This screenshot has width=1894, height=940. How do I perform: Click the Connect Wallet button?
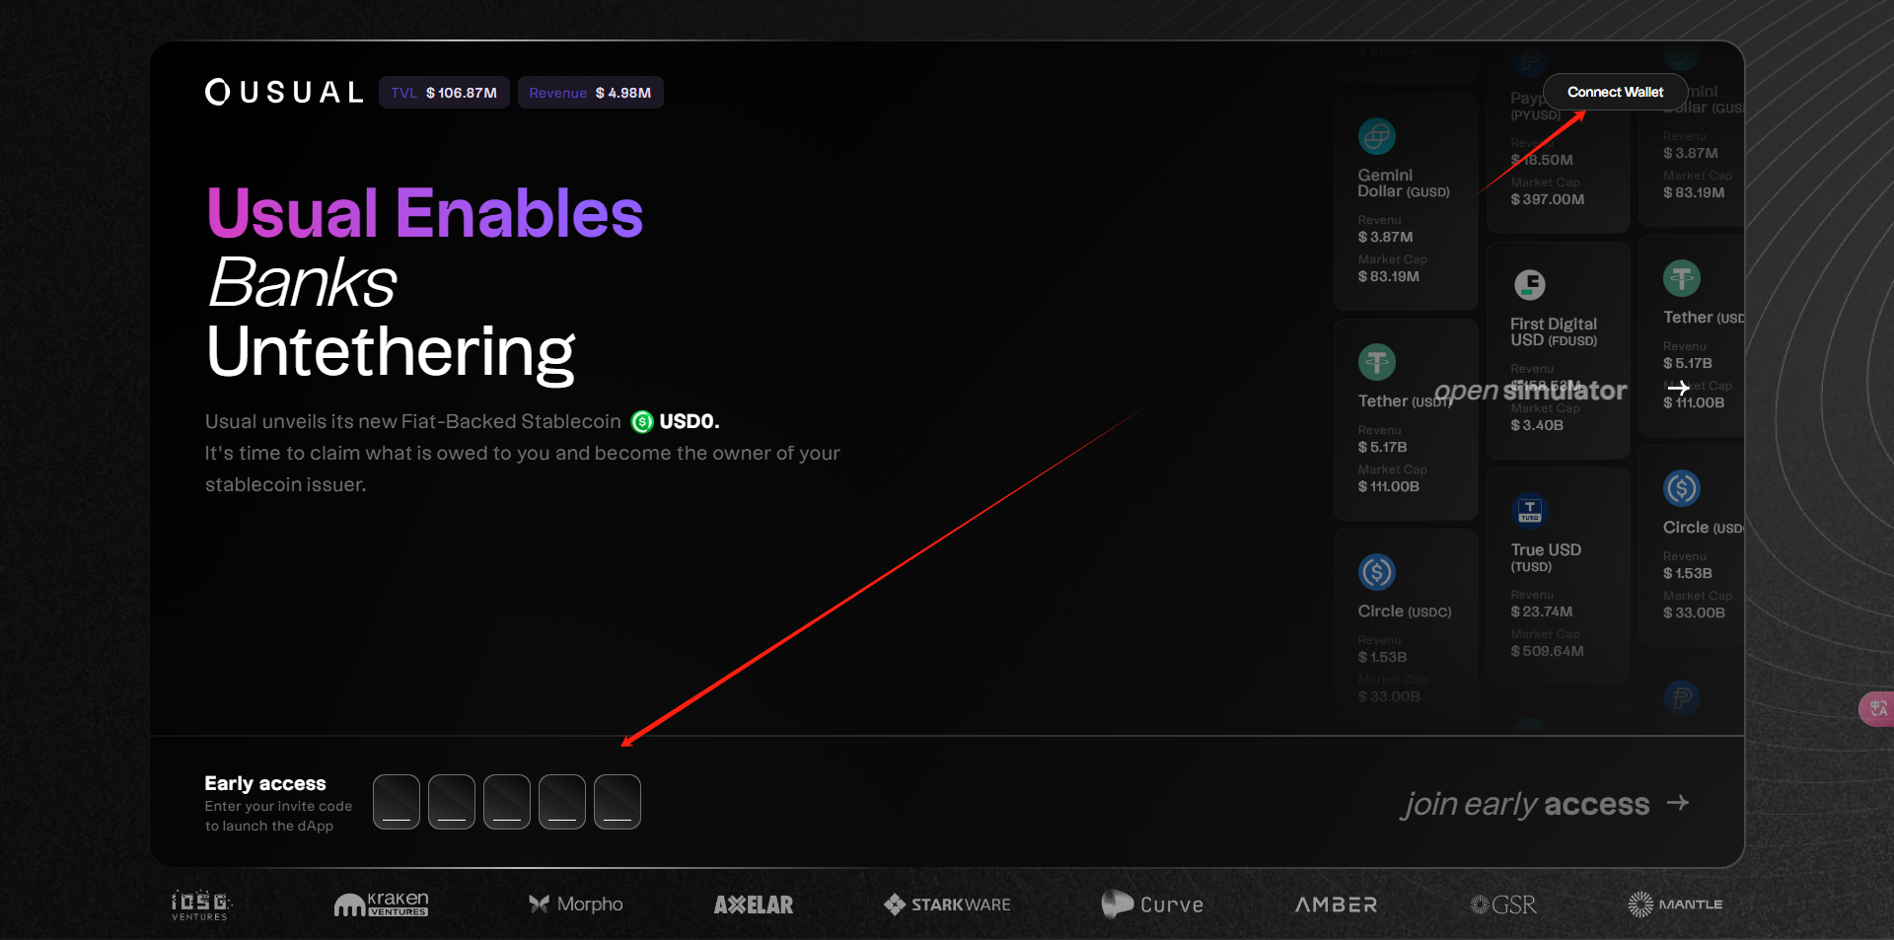(x=1615, y=92)
